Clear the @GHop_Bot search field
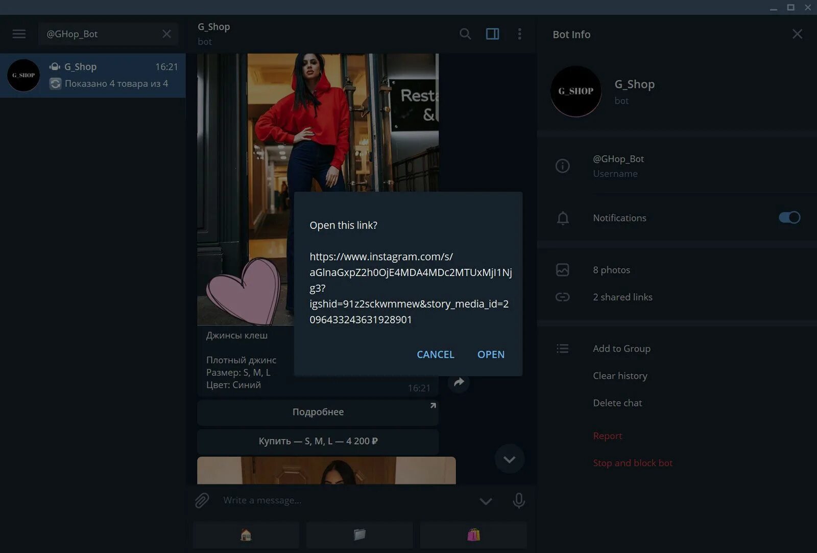 (166, 34)
